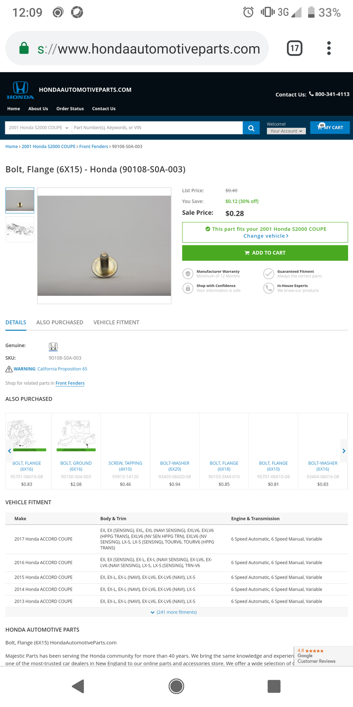Expand the Your Account dropdown

click(x=286, y=131)
